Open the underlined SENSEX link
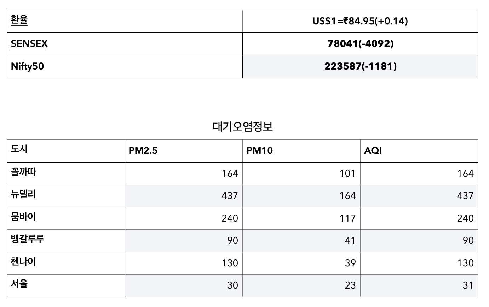The width and height of the screenshot is (489, 307). click(x=29, y=44)
